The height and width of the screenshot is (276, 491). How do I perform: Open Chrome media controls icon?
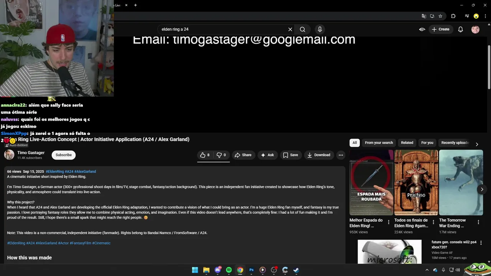(x=467, y=16)
